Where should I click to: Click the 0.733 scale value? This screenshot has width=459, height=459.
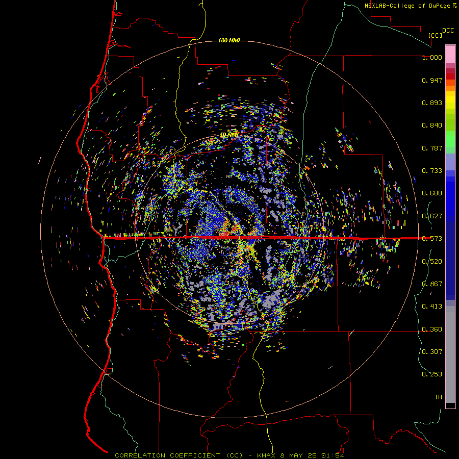tap(432, 171)
